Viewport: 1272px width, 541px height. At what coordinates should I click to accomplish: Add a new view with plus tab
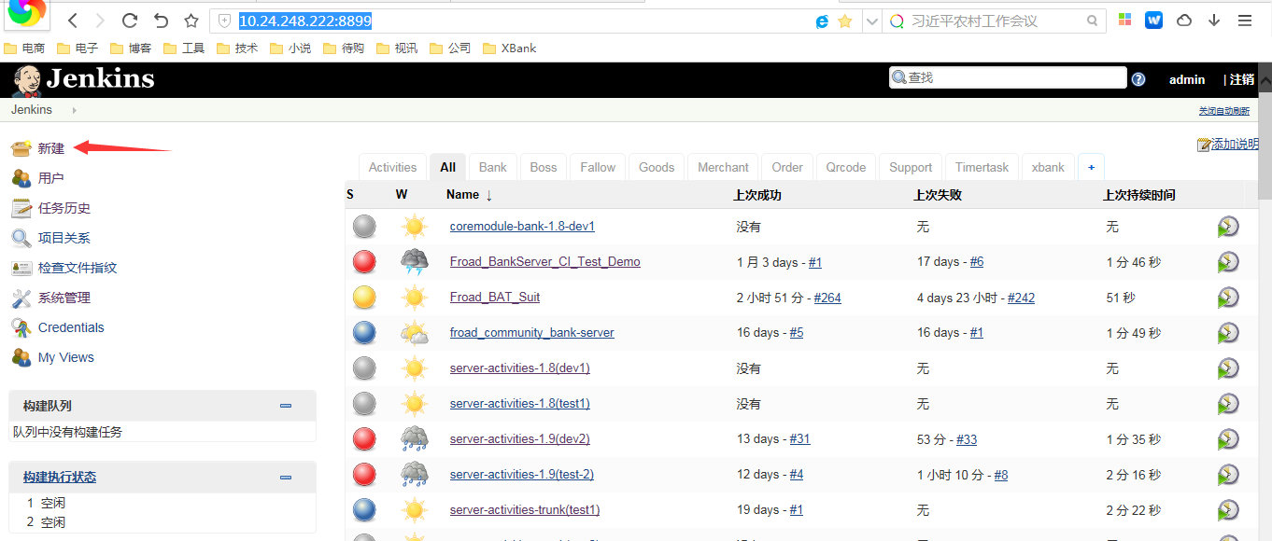(x=1090, y=167)
